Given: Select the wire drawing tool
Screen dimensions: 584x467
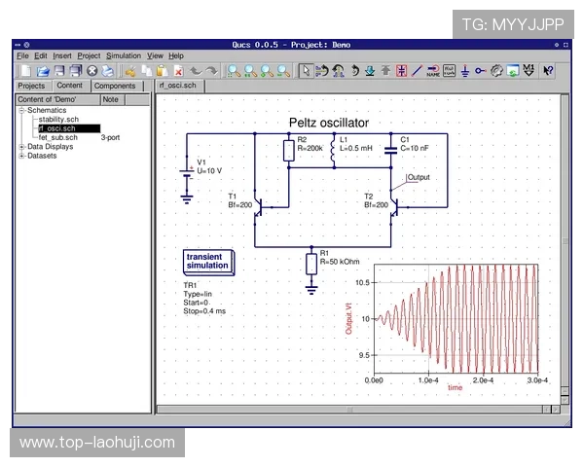Looking at the screenshot, I should [417, 71].
